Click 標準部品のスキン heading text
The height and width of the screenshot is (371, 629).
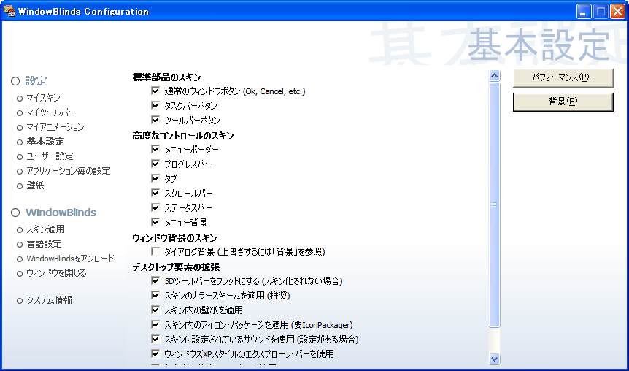click(167, 77)
